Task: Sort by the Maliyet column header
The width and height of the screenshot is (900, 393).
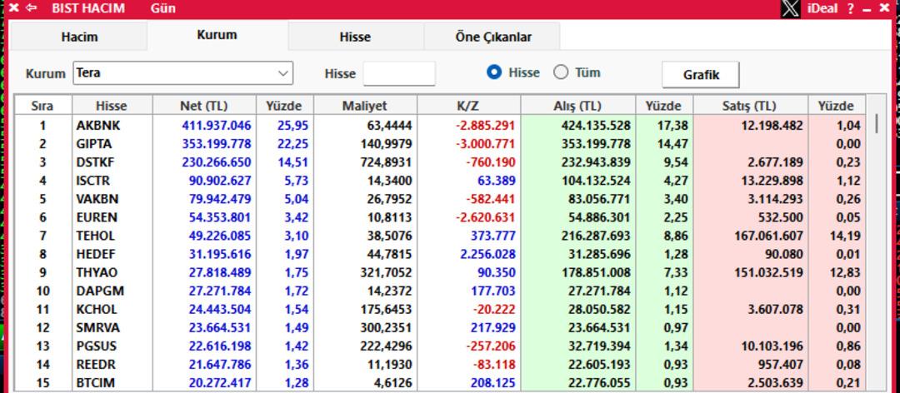Action: point(365,106)
